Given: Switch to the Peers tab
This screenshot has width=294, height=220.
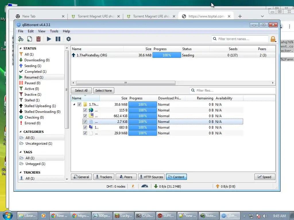Looking at the screenshot, I should [x=126, y=177].
